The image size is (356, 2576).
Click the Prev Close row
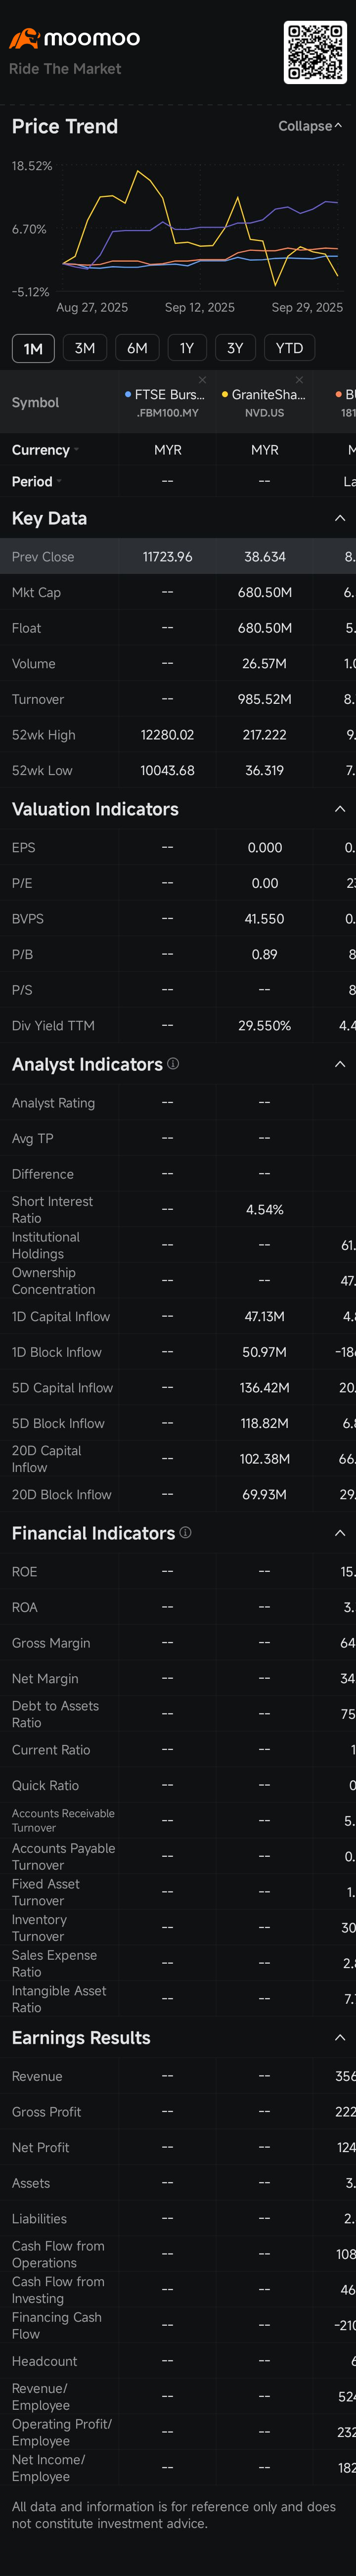(178, 557)
